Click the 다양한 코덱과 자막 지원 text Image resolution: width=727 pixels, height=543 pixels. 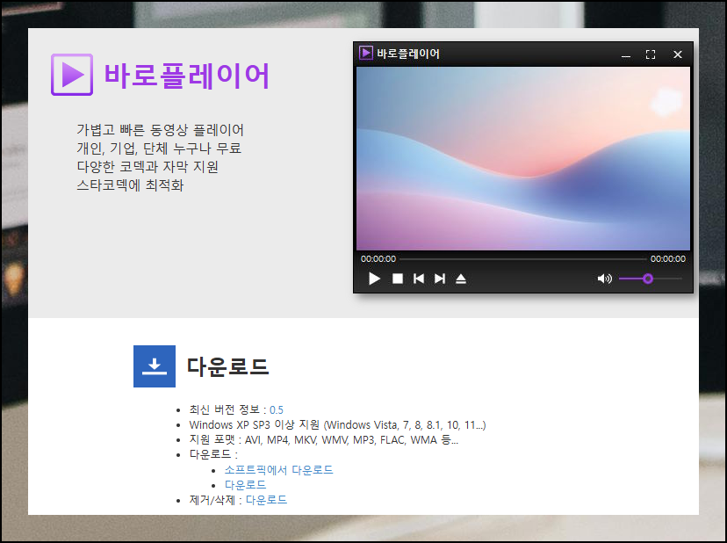point(148,167)
